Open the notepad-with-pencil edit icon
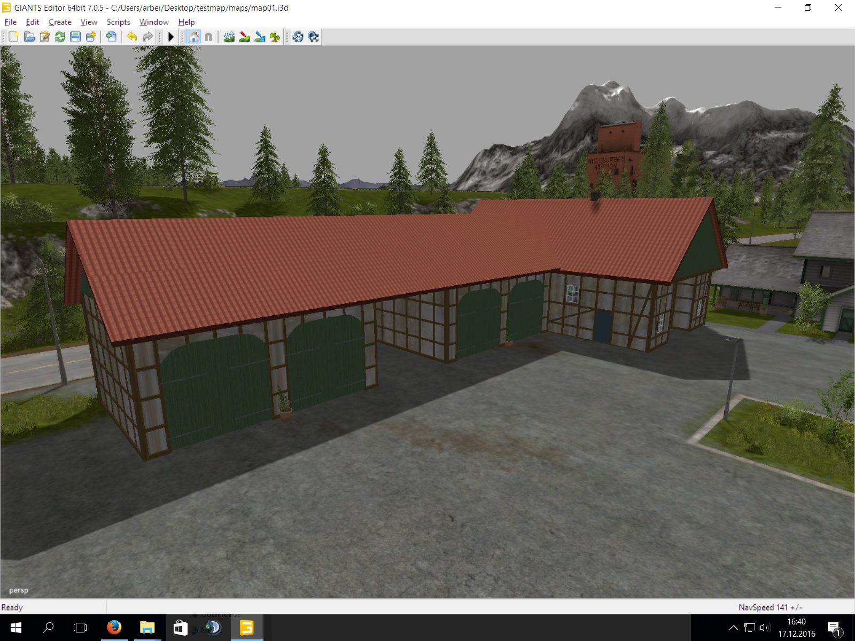This screenshot has width=855, height=641. coord(45,37)
